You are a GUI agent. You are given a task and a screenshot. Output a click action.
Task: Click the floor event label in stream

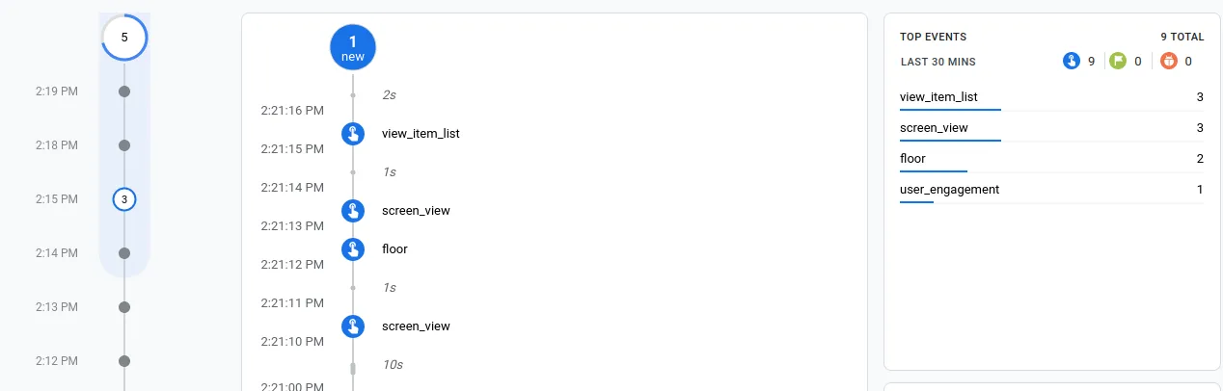click(394, 249)
